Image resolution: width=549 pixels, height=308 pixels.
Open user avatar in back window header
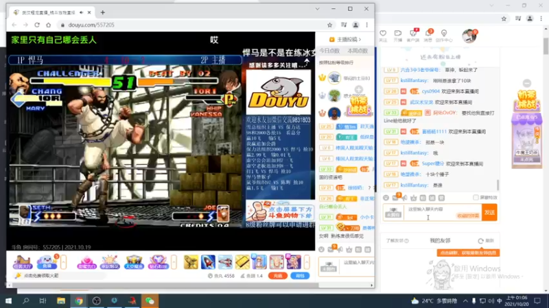coord(469,36)
